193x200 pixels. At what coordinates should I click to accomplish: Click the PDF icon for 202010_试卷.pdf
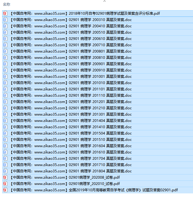(5, 184)
